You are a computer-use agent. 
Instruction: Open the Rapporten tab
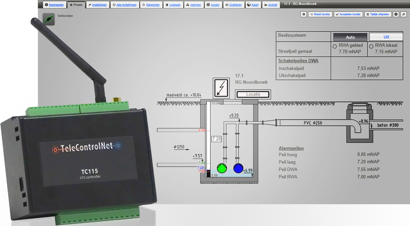tap(151, 5)
